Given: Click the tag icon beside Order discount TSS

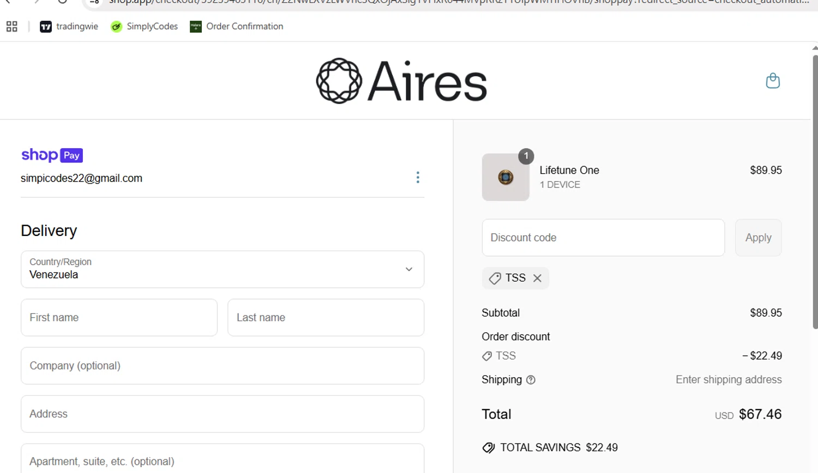Looking at the screenshot, I should [x=487, y=356].
